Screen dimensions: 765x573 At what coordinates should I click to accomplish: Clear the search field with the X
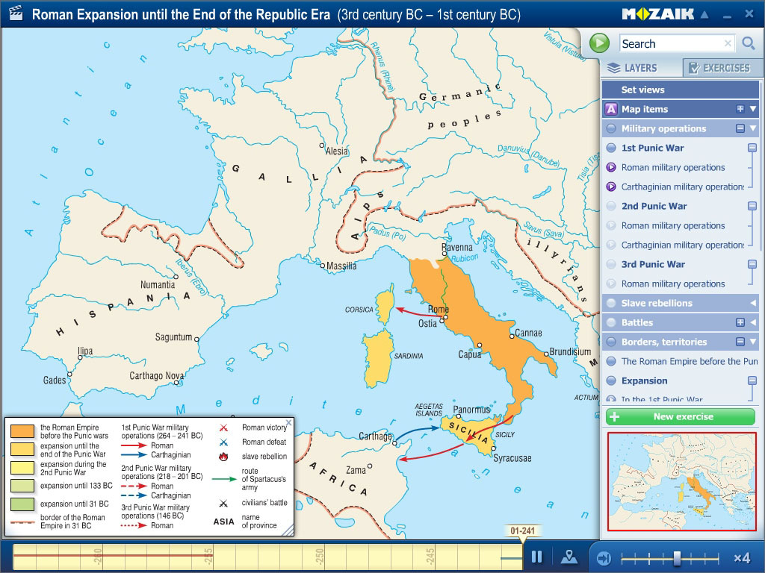pyautogui.click(x=728, y=43)
